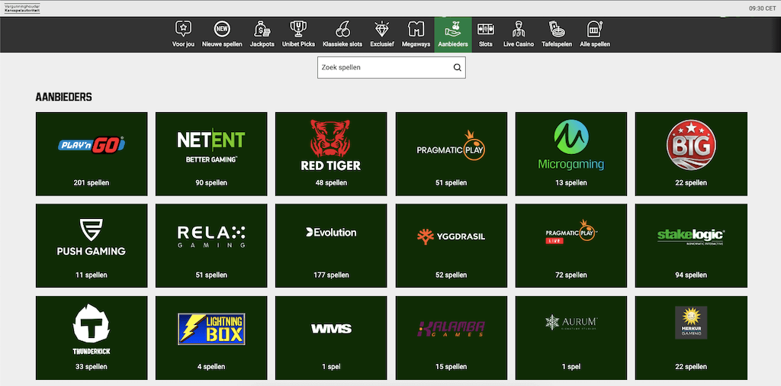This screenshot has width=781, height=386.
Task: Click the Kalamba Games logo
Action: coord(451,329)
